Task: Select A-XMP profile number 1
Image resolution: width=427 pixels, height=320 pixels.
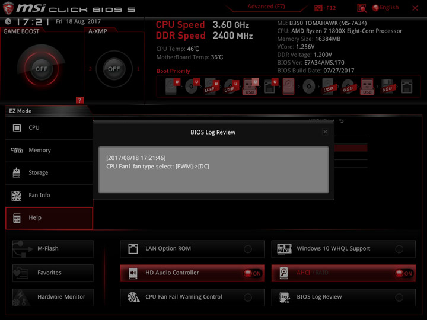Action: [x=138, y=69]
